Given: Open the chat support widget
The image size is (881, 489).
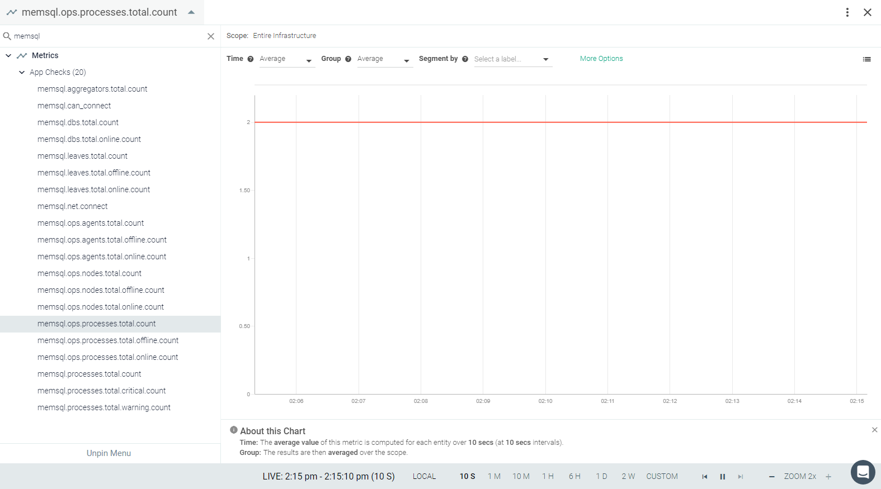Looking at the screenshot, I should click(x=863, y=472).
